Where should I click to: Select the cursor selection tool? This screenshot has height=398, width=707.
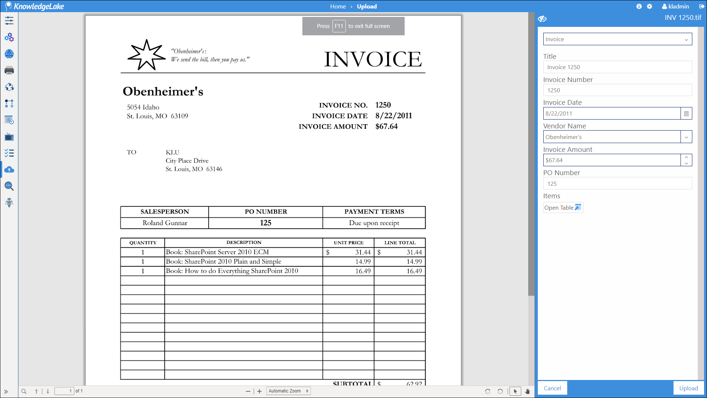coord(515,391)
